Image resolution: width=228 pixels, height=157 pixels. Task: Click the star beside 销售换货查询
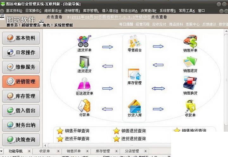[x=177, y=130]
